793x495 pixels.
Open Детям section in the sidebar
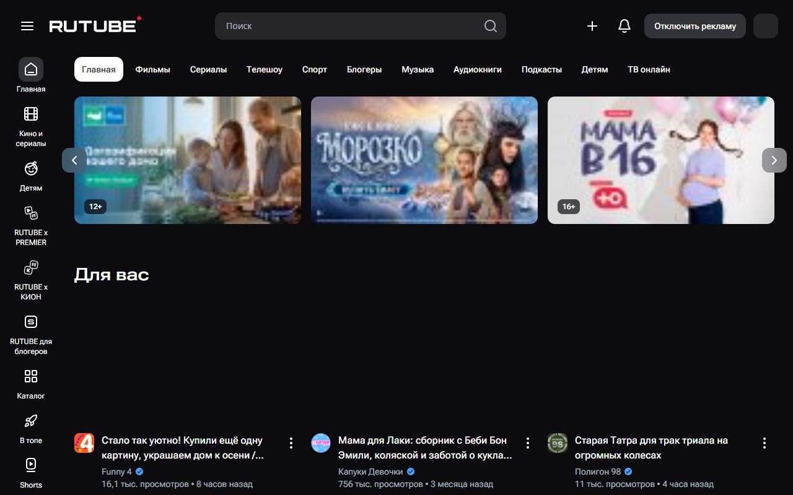click(31, 176)
